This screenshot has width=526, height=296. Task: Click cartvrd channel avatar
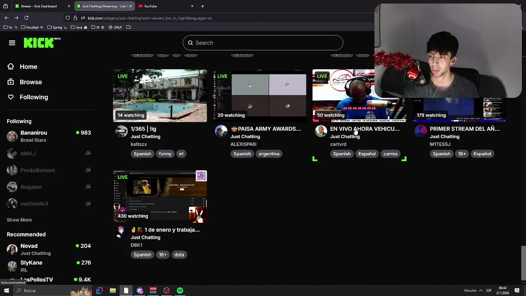tap(321, 131)
